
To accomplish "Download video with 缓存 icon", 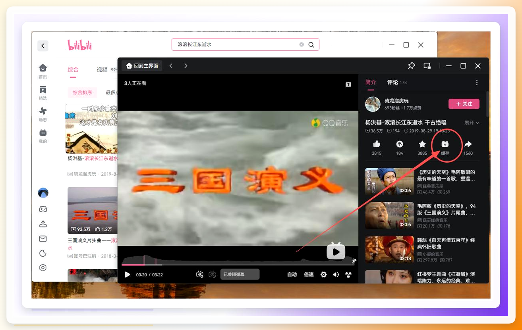I will click(x=445, y=144).
